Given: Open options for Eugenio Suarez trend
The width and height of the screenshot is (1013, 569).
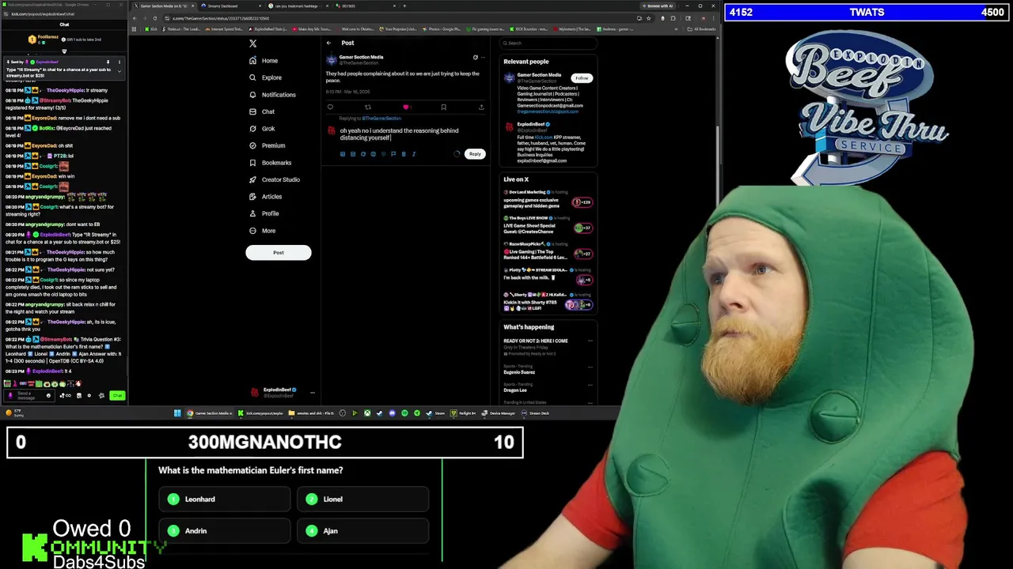Looking at the screenshot, I should coord(590,367).
